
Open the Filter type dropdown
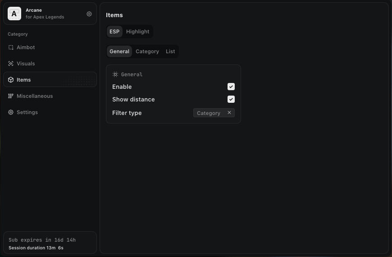tap(209, 113)
